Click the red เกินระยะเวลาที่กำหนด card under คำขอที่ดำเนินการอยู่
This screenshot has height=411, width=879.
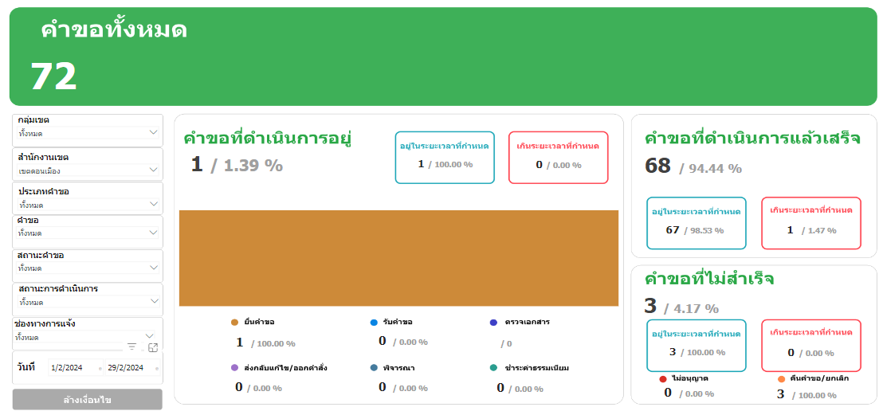coord(558,157)
